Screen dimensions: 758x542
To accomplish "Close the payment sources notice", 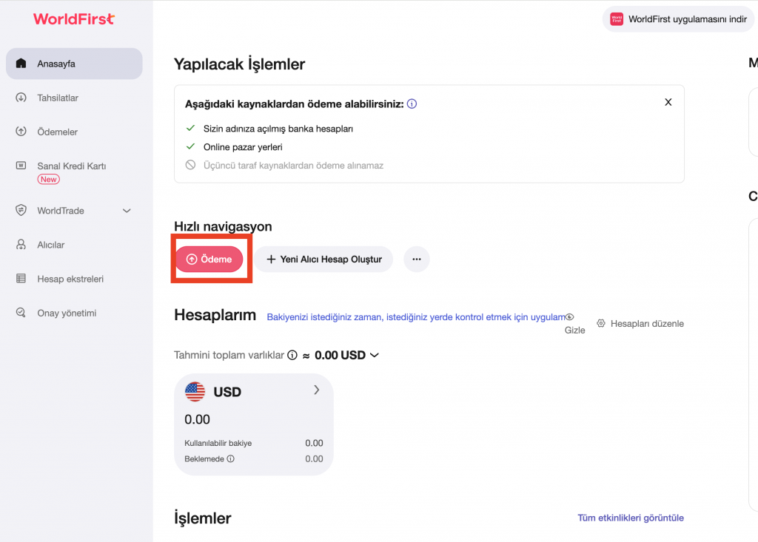I will click(x=668, y=102).
